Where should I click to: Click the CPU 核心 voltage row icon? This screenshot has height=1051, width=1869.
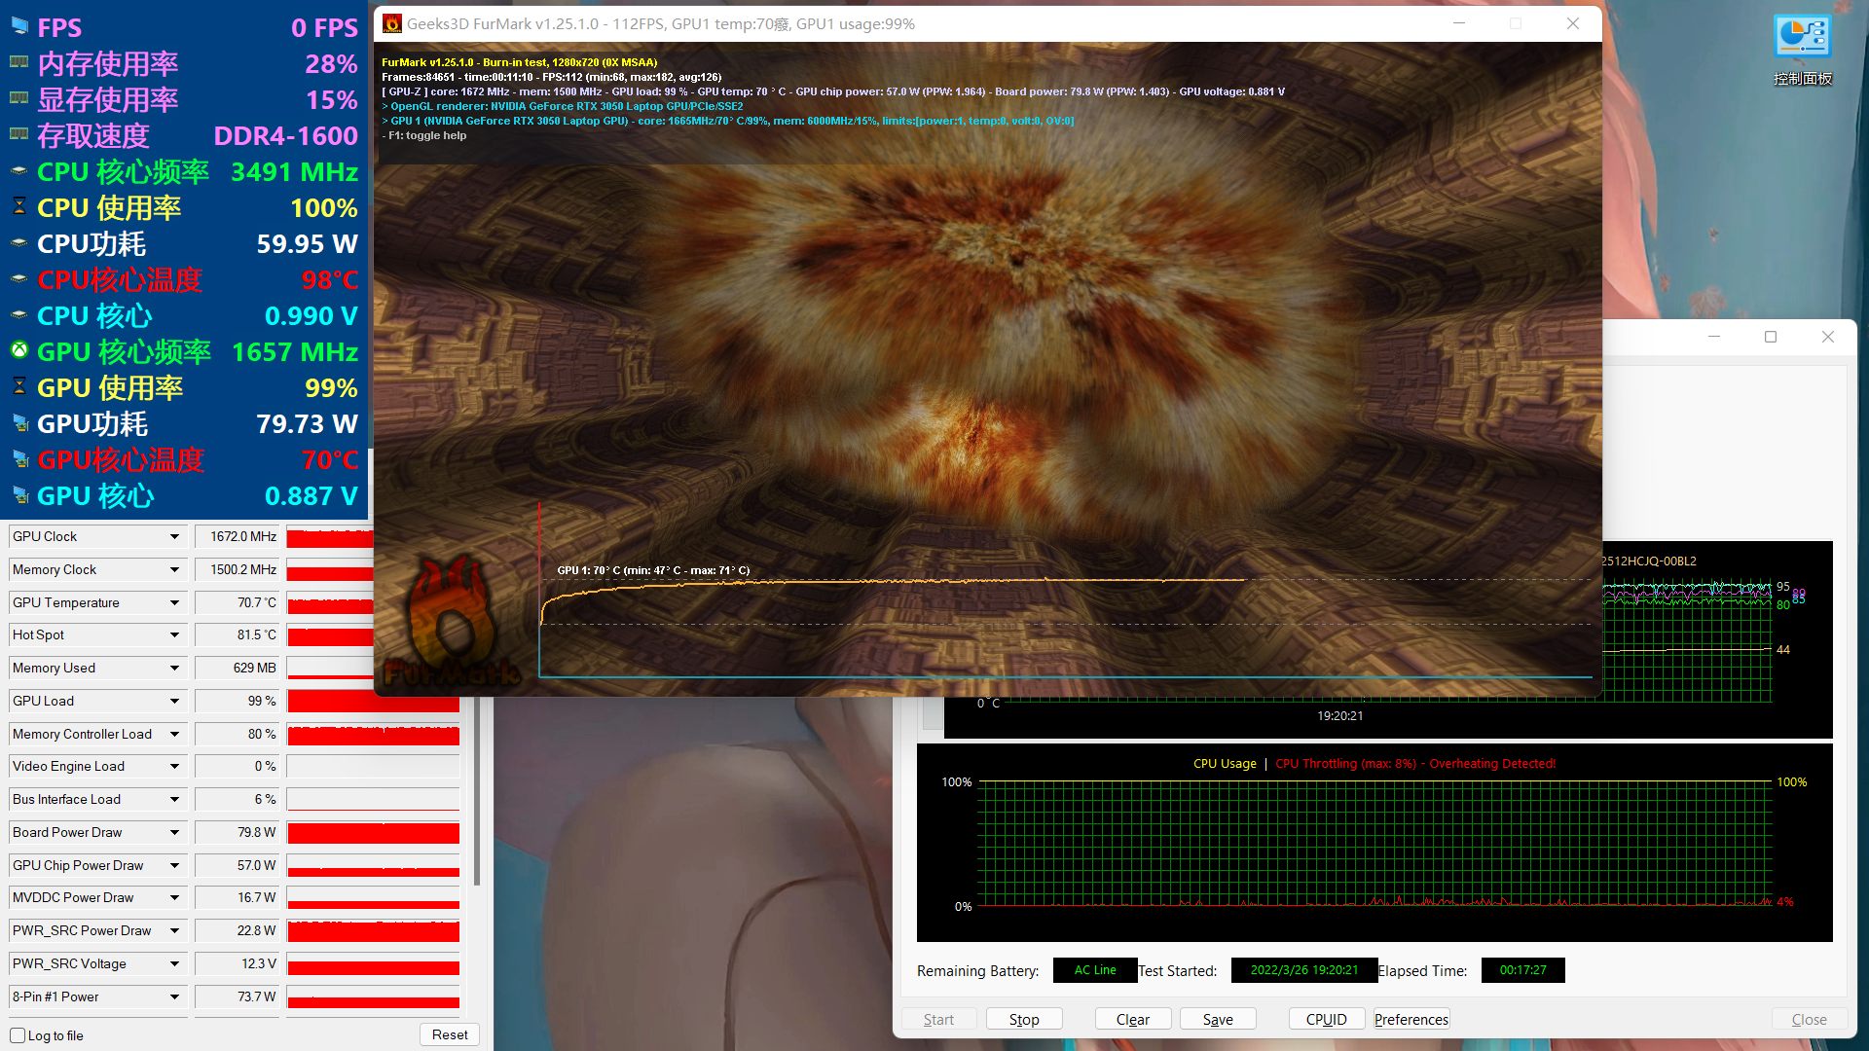click(x=18, y=315)
